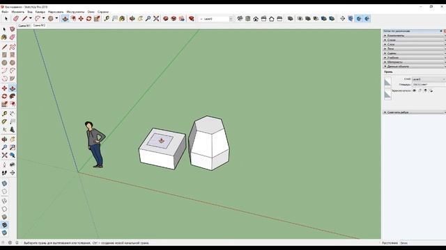Image resolution: width=446 pixels, height=250 pixels.
Task: Toggle the Lock icon in Entity Info
Action: [420, 90]
